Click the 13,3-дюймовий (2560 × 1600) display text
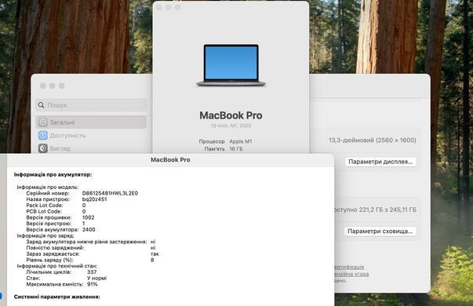The image size is (473, 306). tap(373, 140)
